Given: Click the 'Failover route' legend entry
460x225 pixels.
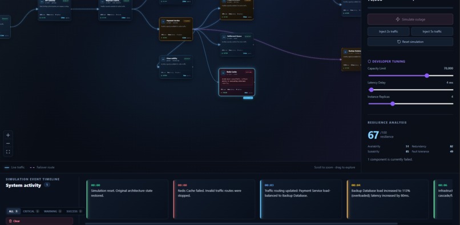Looking at the screenshot, I should (x=42, y=167).
